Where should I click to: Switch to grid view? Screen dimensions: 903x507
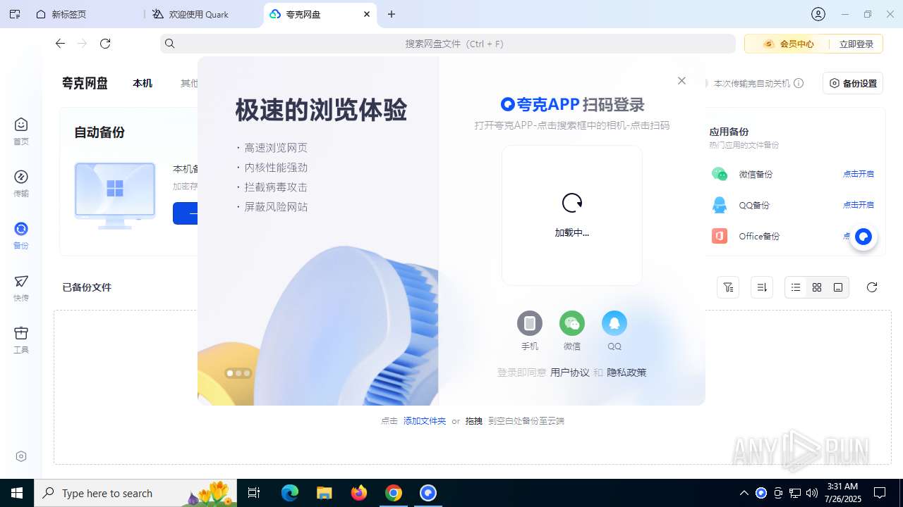817,287
